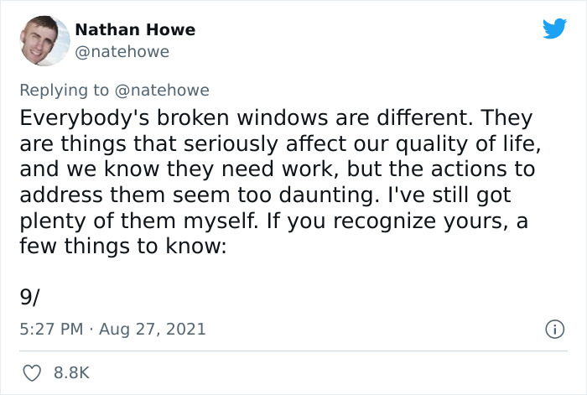Open the @natehowe handle under the name
Viewport: 587px width, 395px height.
tap(122, 52)
